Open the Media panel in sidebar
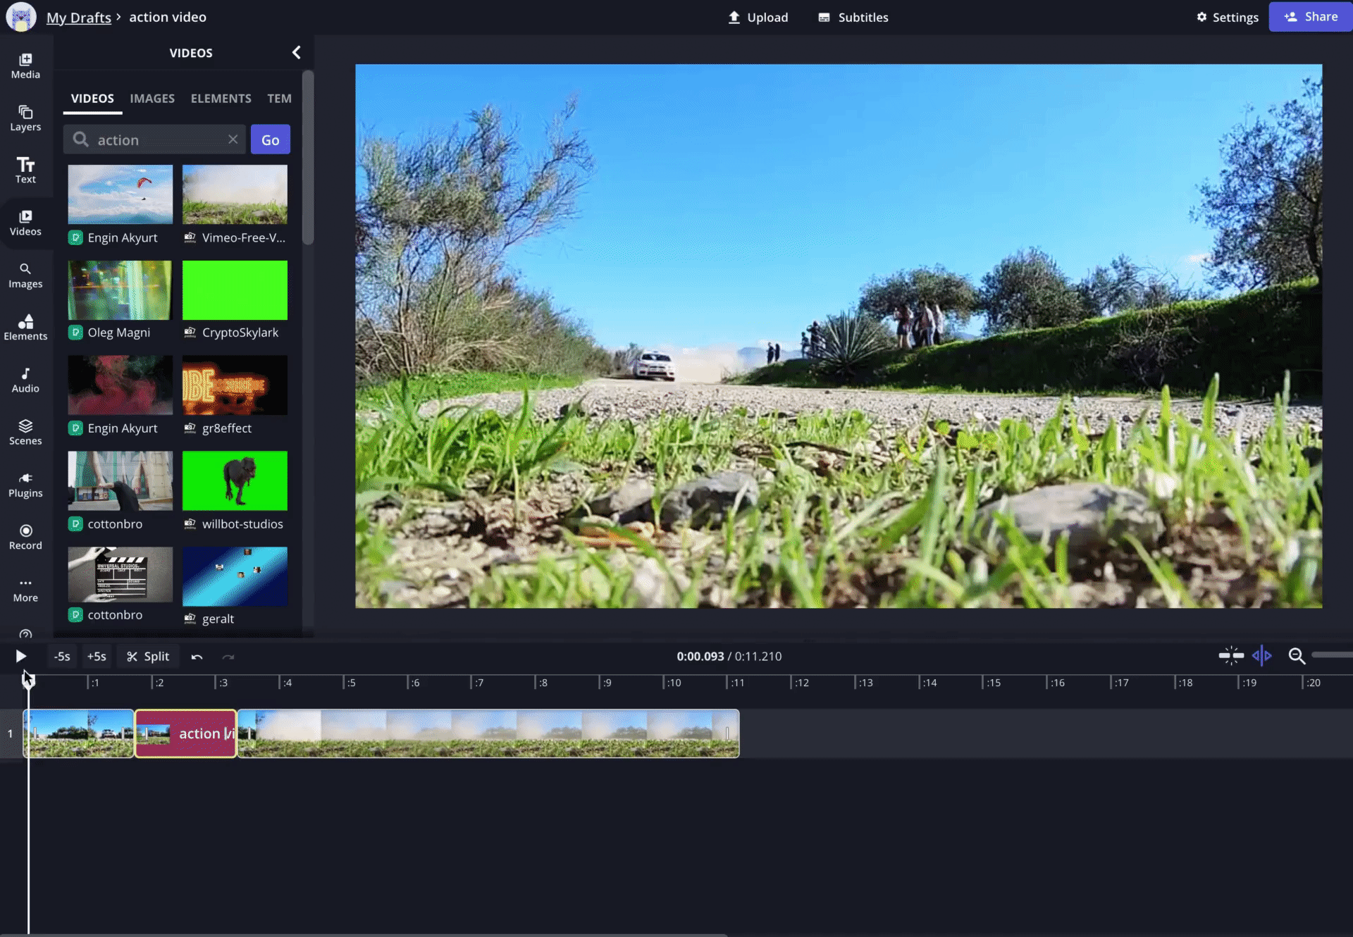This screenshot has width=1353, height=937. pos(25,66)
